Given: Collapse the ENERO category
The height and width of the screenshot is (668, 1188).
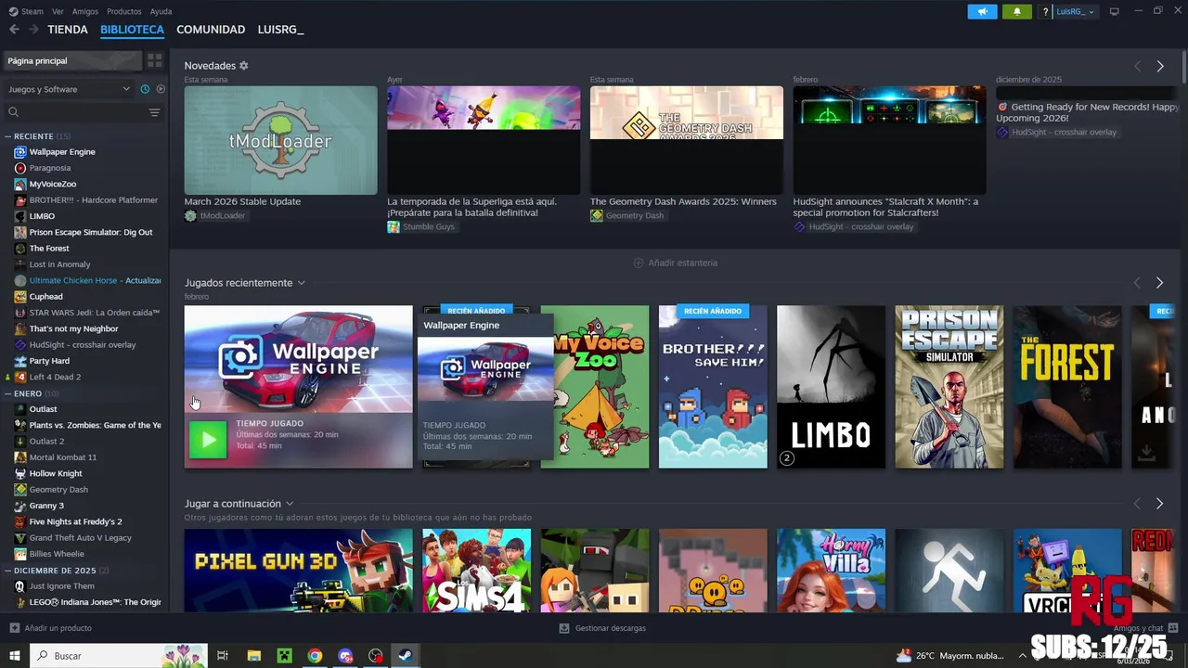Looking at the screenshot, I should pos(8,393).
